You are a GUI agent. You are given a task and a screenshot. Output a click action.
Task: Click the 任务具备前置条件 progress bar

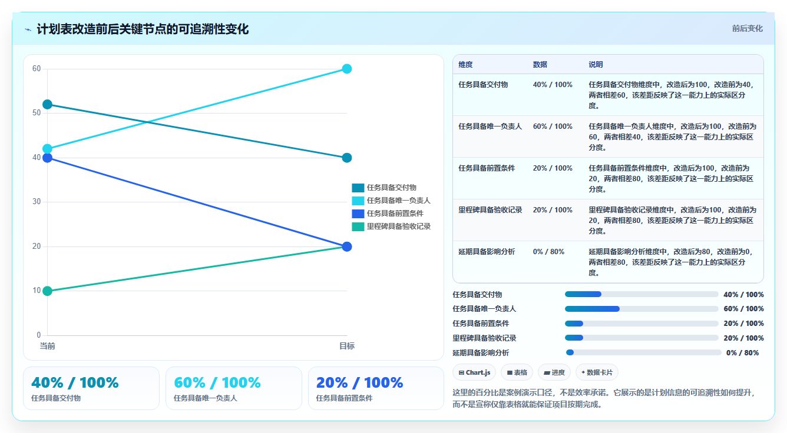pos(641,324)
